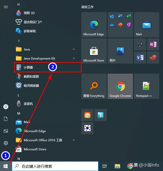Image resolution: width=163 pixels, height=171 pixels.
Task: Open the OneNote small tile
Action: pyautogui.click(x=153, y=44)
